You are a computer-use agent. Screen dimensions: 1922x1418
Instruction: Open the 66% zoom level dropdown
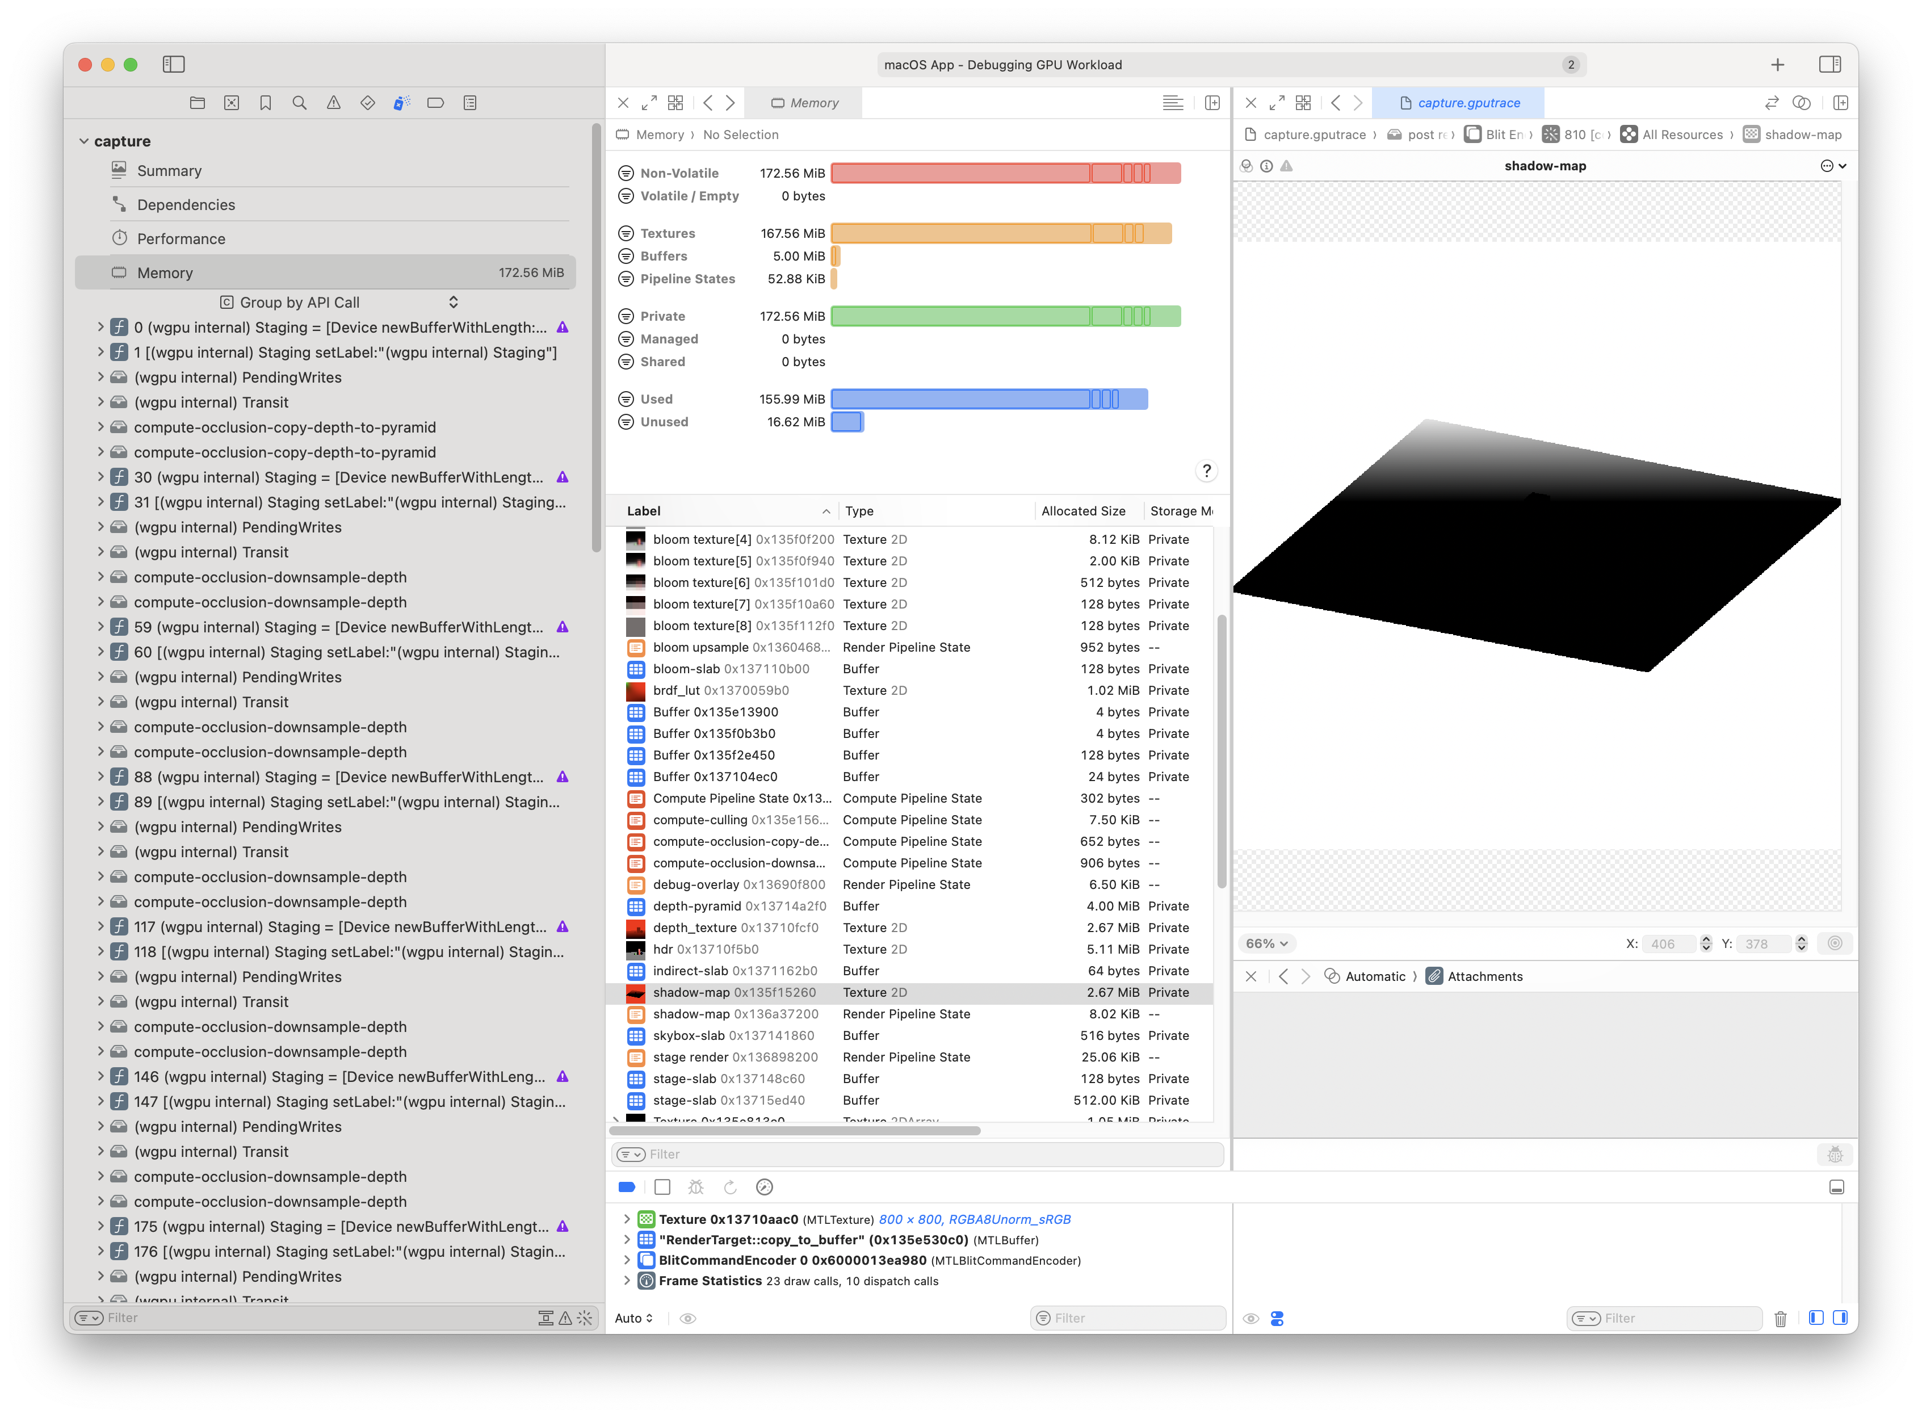(x=1267, y=943)
